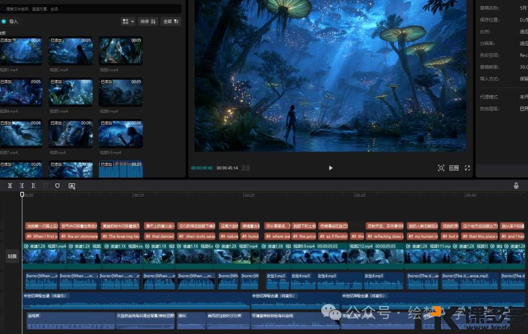528x334 pixels.
Task: Open the 比例 aspect ratio button under preview
Action: (454, 168)
